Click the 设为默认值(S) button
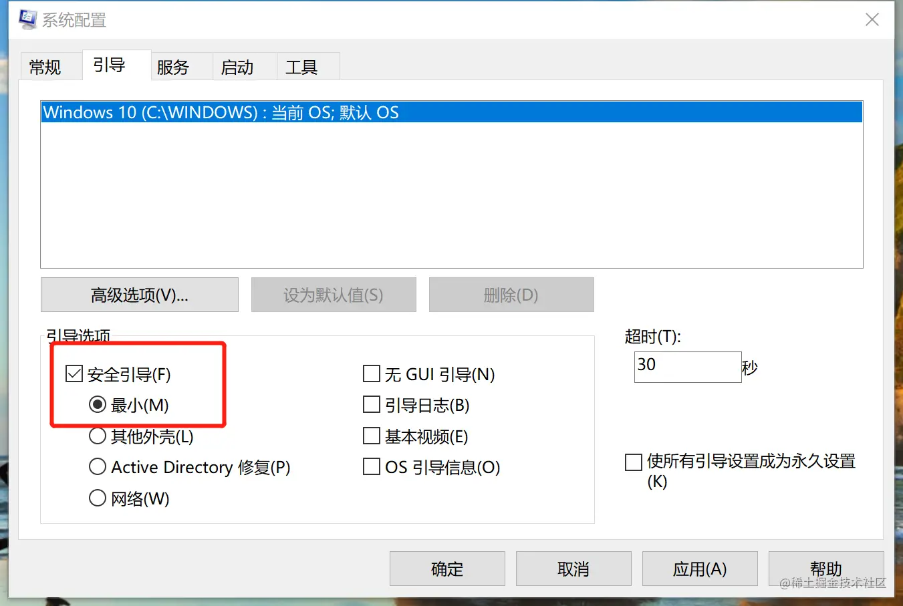This screenshot has height=606, width=903. (334, 295)
